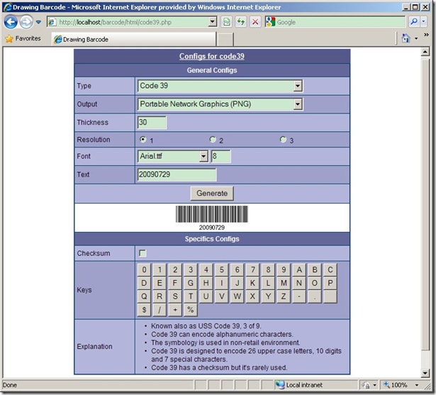This screenshot has width=436, height=395.
Task: Click the font size field containing 8
Action: click(x=220, y=156)
